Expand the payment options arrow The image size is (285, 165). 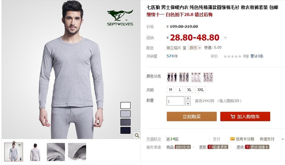[x=283, y=139]
